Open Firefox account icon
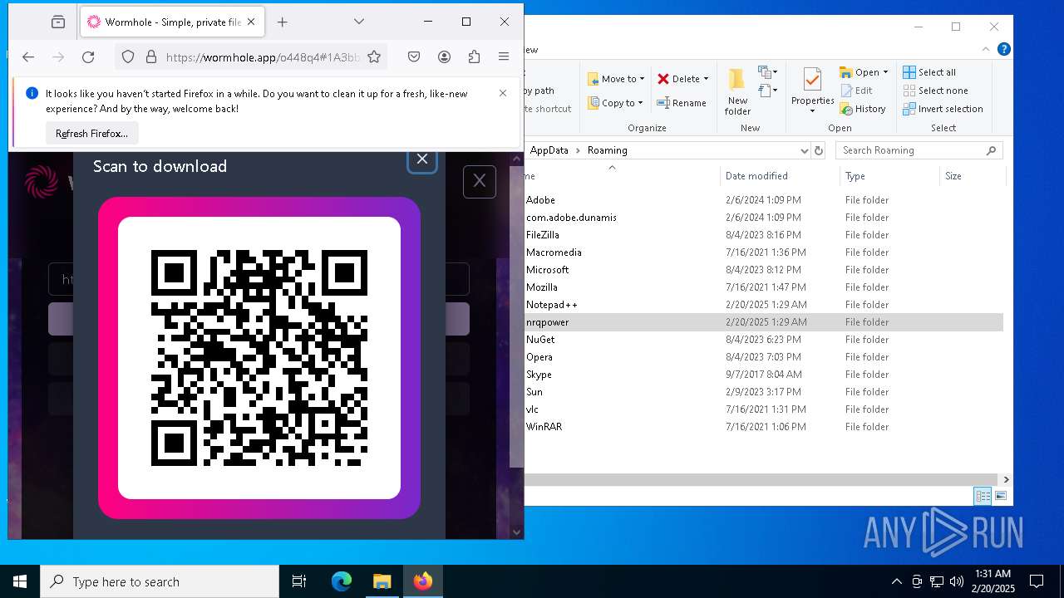Viewport: 1064px width, 598px height. click(x=444, y=56)
